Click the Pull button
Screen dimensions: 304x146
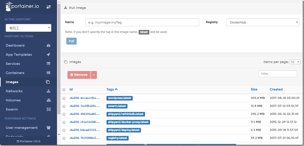[71, 41]
